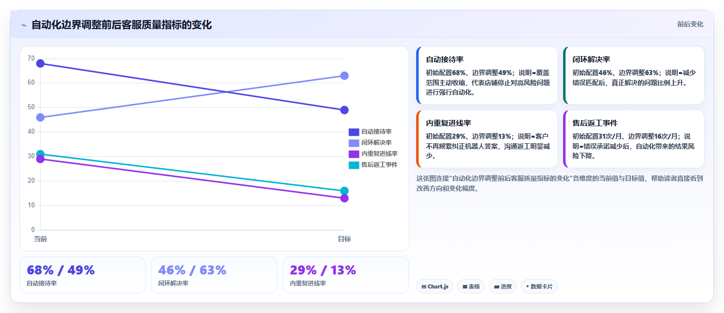
Task: Click the icon inside the Chart.js tag
Action: click(424, 287)
